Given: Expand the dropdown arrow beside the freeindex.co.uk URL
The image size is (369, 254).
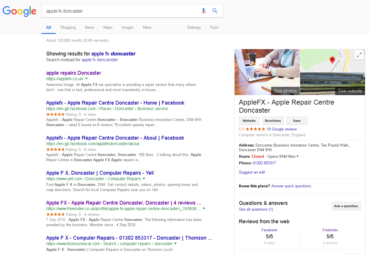Looking at the screenshot, I should tap(204, 209).
